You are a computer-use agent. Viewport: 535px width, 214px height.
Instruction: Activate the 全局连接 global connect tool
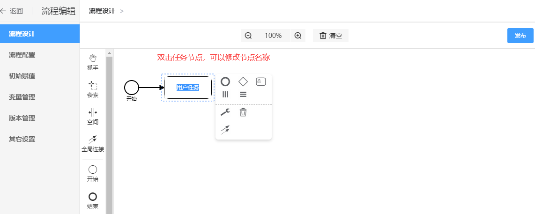pos(92,144)
